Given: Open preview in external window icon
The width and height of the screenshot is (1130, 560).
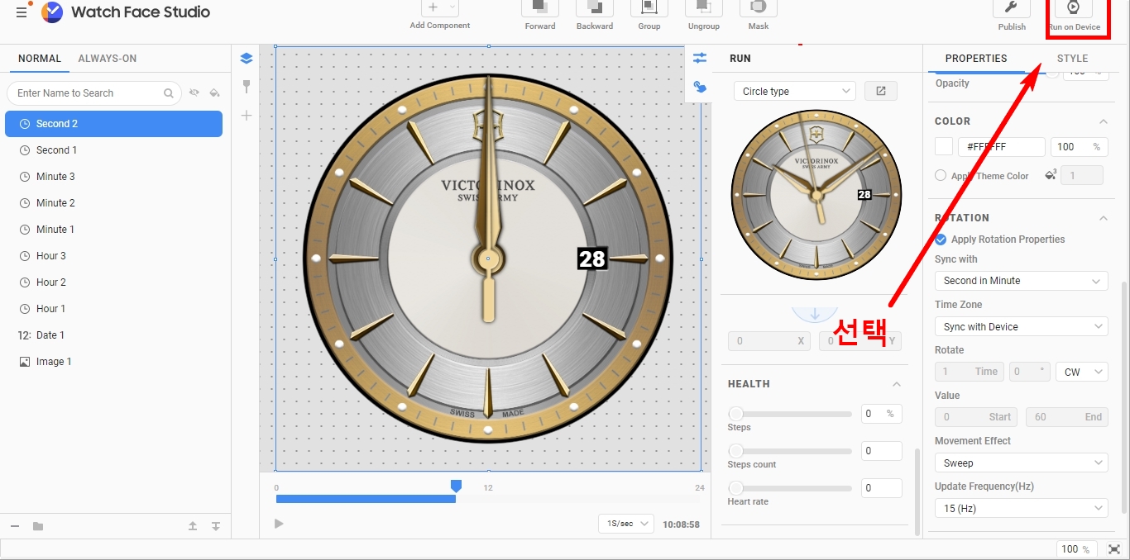Looking at the screenshot, I should (881, 91).
